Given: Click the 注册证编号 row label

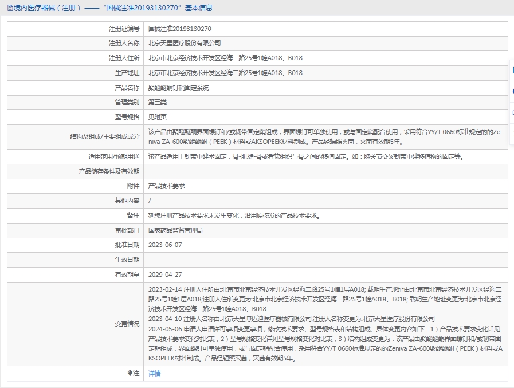Looking at the screenshot, I should tap(124, 29).
